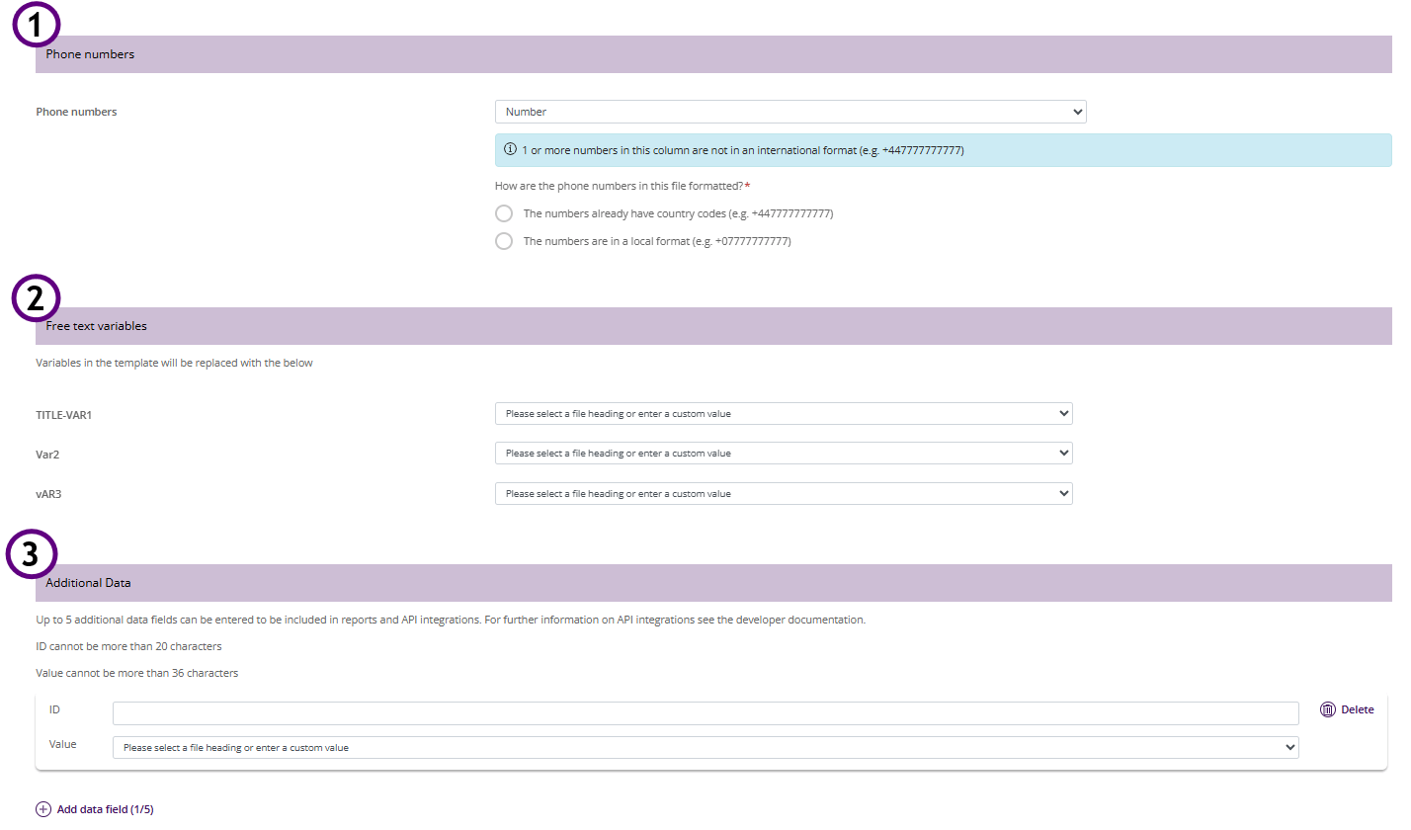1411x830 pixels.
Task: Click the trash icon beside Delete
Action: 1328,709
